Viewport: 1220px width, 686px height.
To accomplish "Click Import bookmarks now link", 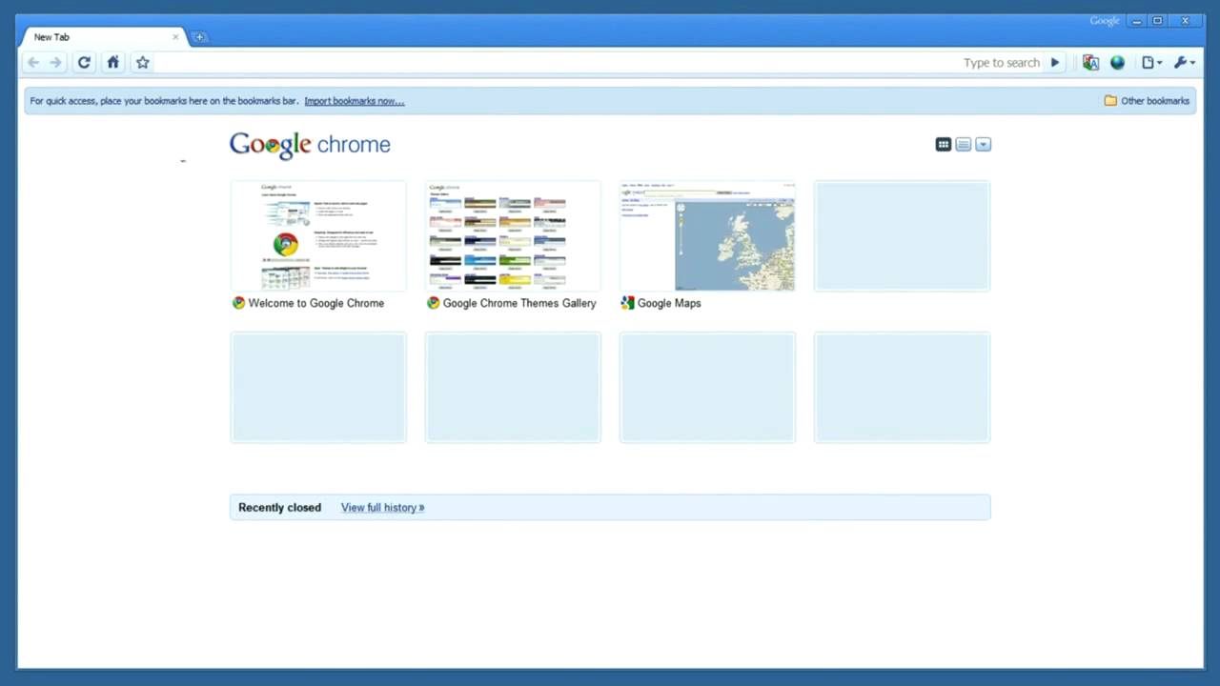I will click(354, 101).
